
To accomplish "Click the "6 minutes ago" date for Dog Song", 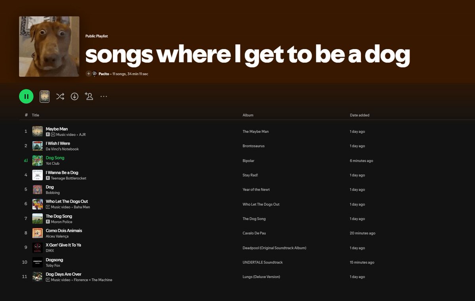I will [x=361, y=161].
